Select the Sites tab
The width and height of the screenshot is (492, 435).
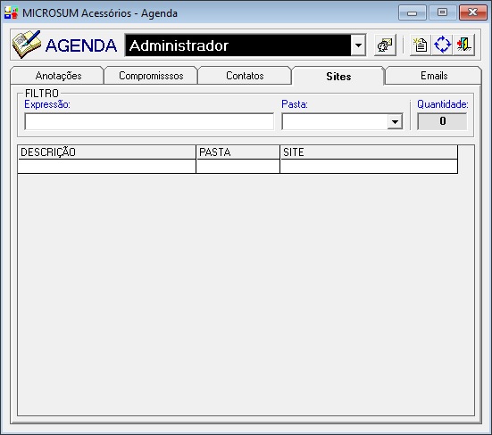338,76
